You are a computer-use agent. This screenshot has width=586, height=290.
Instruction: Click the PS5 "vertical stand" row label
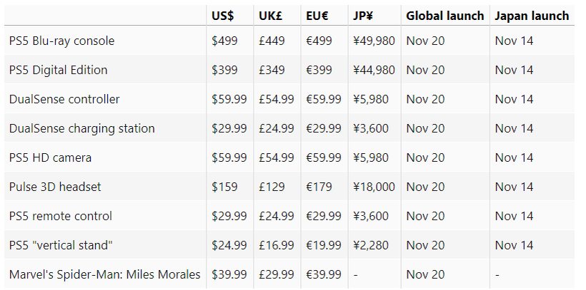coord(61,245)
